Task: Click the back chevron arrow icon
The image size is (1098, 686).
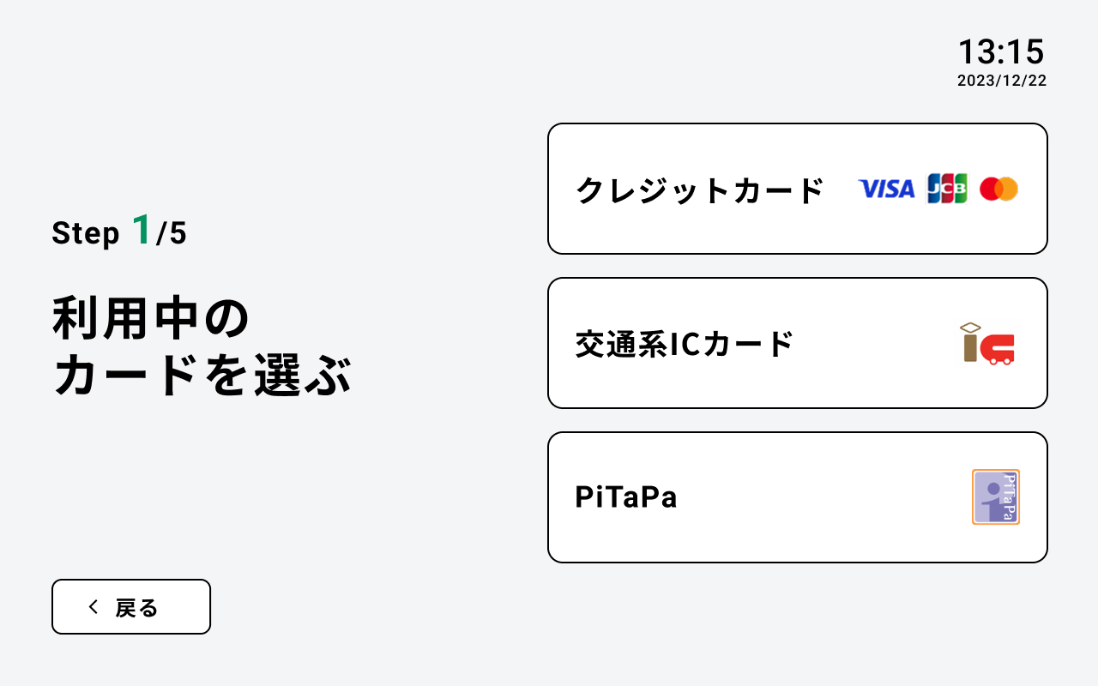Action: coord(94,607)
